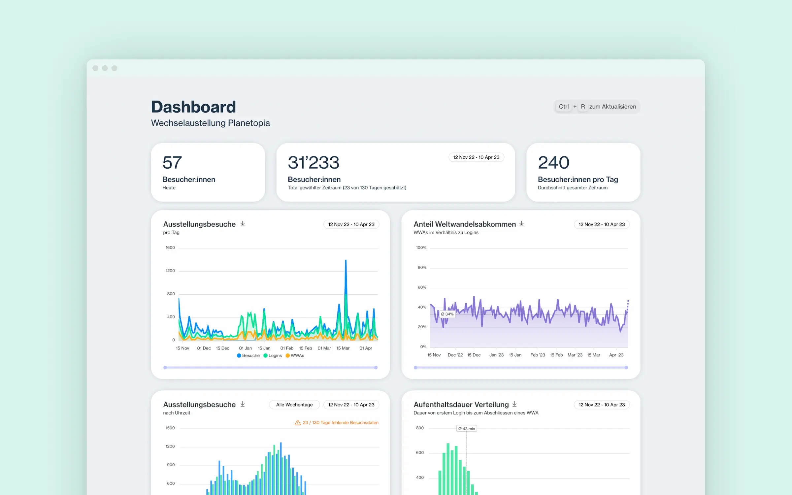
Task: Click the Ctrl key hint button
Action: 564,107
